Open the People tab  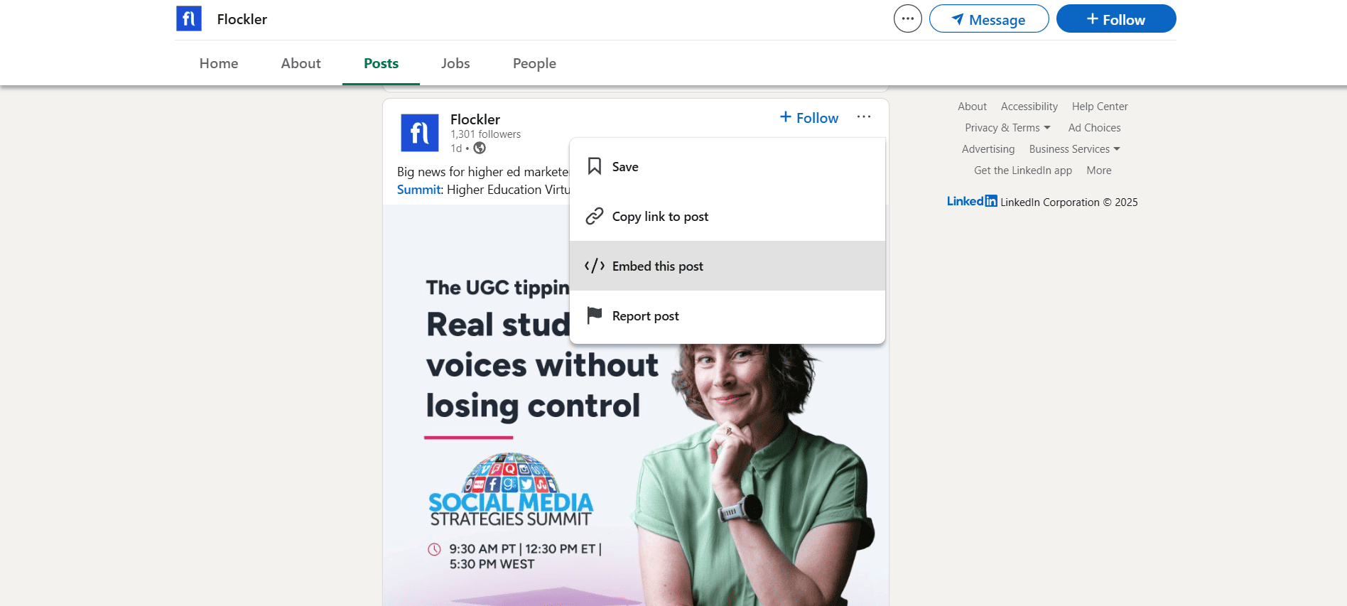pos(534,63)
